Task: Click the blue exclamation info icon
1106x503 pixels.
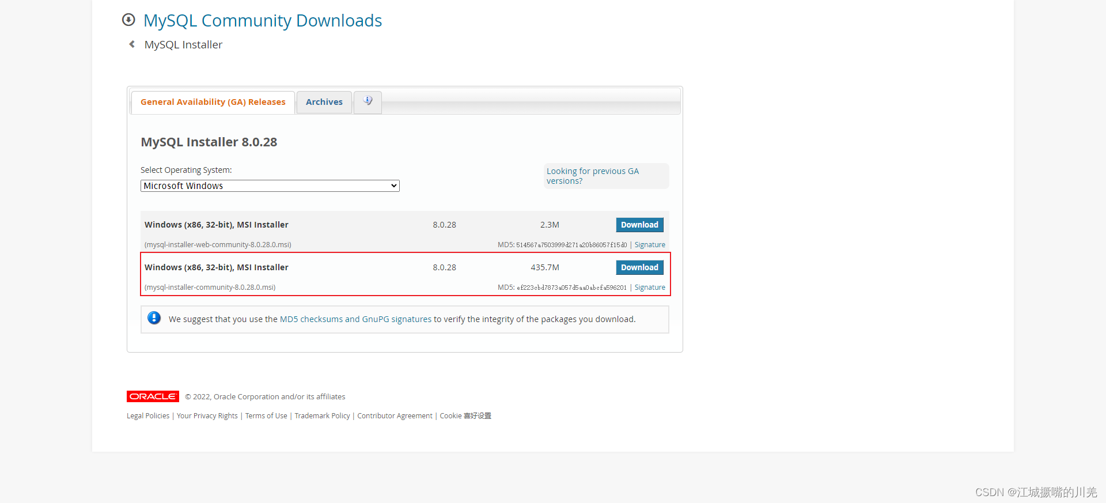Action: coord(154,318)
